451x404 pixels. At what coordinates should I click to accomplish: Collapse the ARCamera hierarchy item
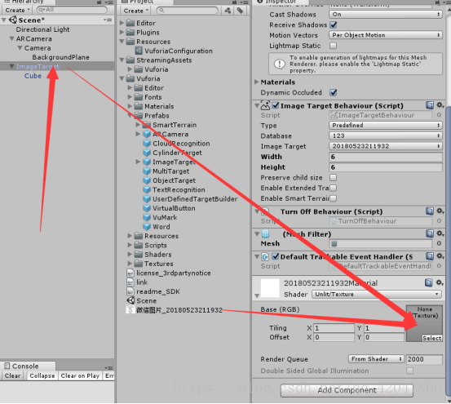pos(11,38)
